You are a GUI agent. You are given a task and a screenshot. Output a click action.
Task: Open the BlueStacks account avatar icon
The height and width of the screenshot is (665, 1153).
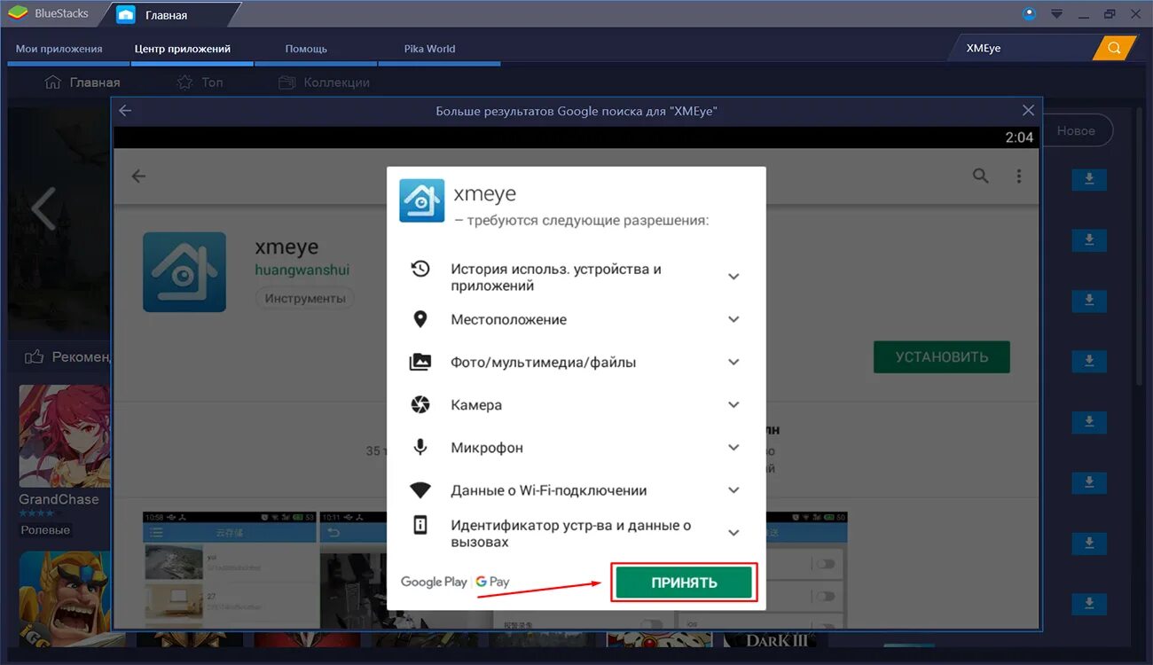coord(1029,14)
